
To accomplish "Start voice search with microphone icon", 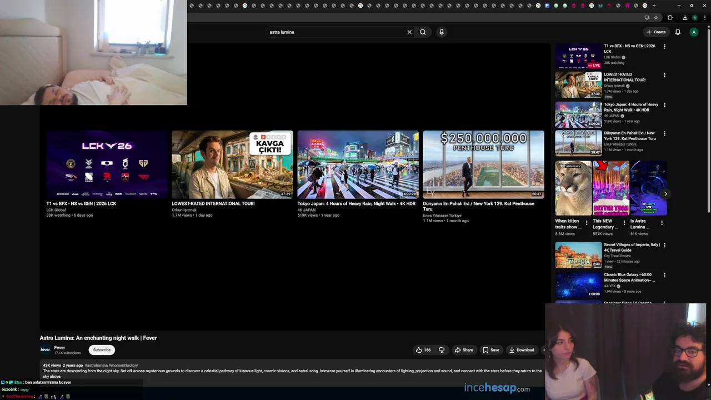I will pyautogui.click(x=442, y=32).
